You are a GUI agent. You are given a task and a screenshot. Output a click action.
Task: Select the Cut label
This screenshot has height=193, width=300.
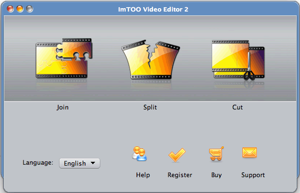(238, 107)
